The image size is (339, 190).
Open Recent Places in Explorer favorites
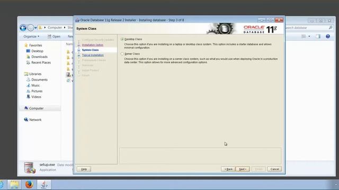pos(41,62)
